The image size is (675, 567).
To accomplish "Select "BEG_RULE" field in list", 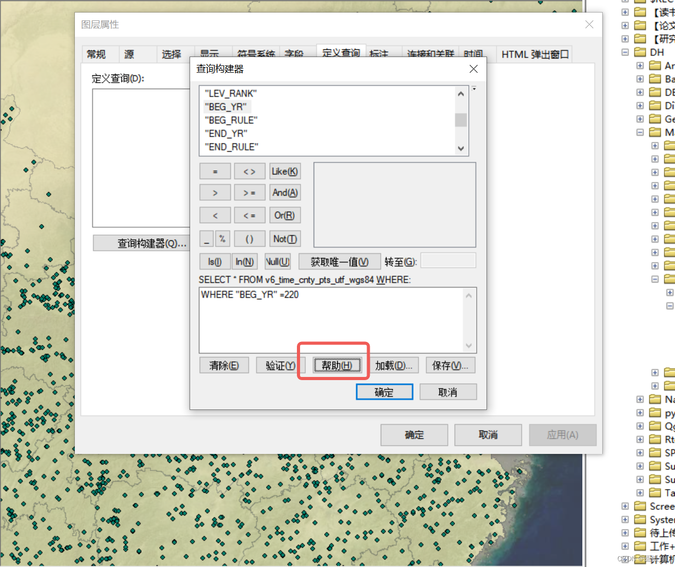I will tap(231, 120).
